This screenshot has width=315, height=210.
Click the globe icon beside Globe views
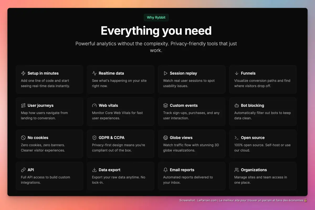click(x=166, y=138)
